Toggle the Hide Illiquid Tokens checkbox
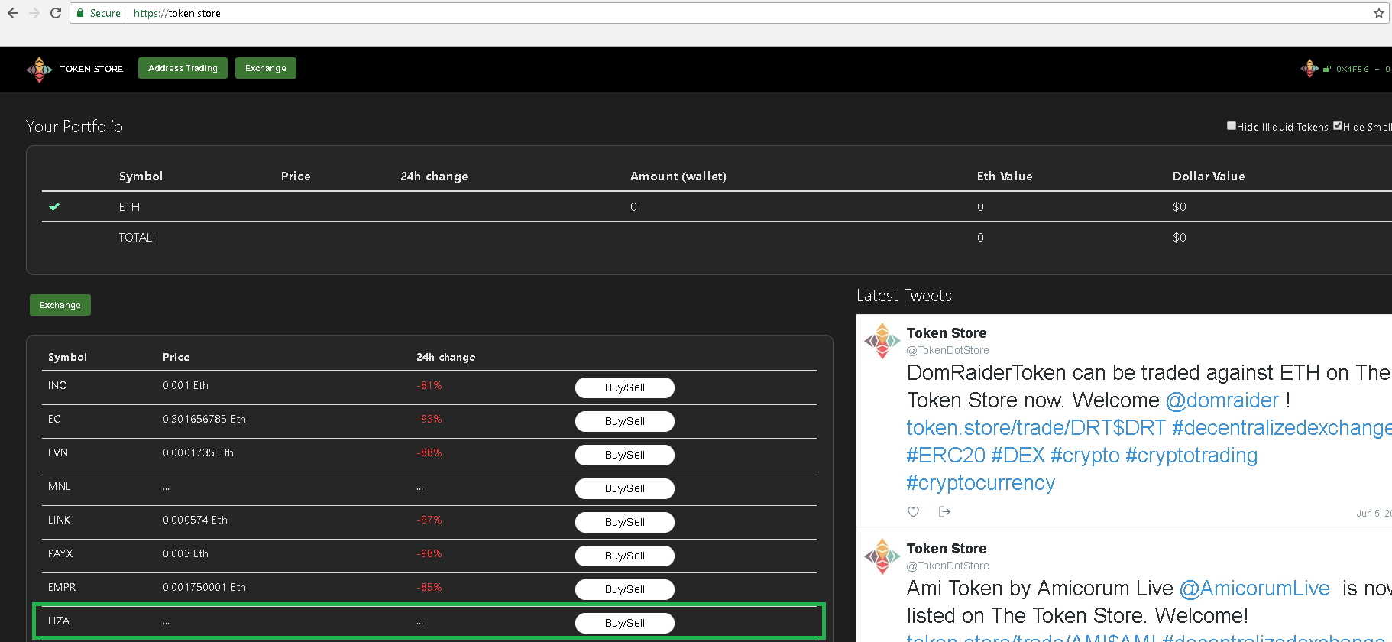1392x642 pixels. tap(1232, 125)
